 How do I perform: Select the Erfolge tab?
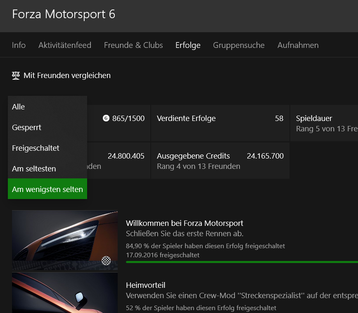click(x=188, y=45)
